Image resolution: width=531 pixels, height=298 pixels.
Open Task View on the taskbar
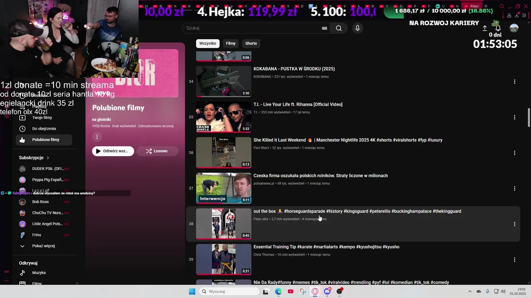tap(265, 291)
